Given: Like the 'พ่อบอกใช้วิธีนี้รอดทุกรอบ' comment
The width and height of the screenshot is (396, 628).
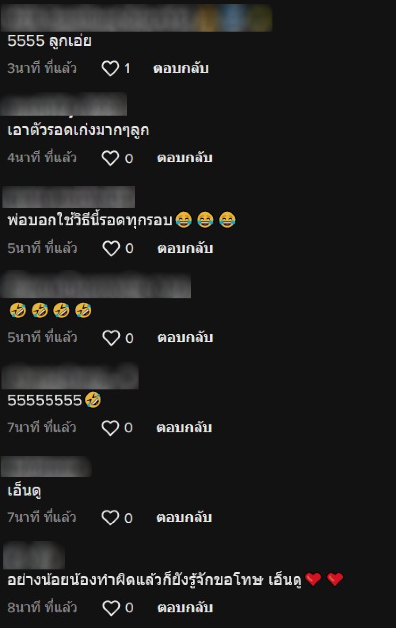Looking at the screenshot, I should (111, 248).
